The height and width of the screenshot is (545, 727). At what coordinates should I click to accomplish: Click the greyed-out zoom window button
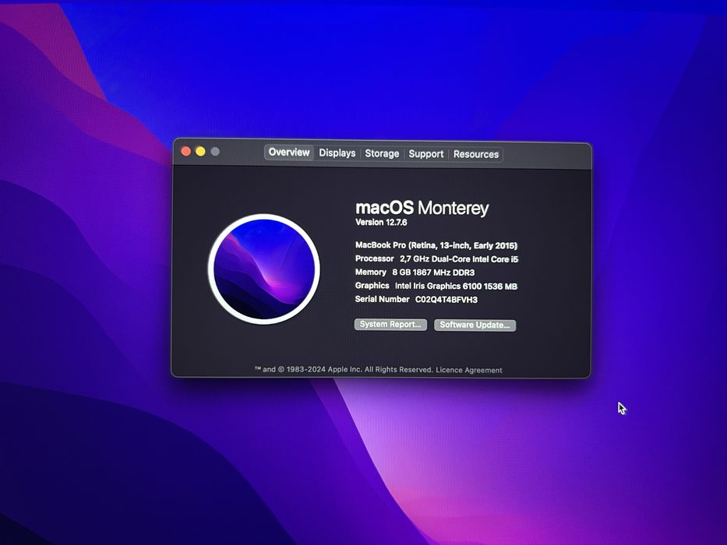pos(215,152)
